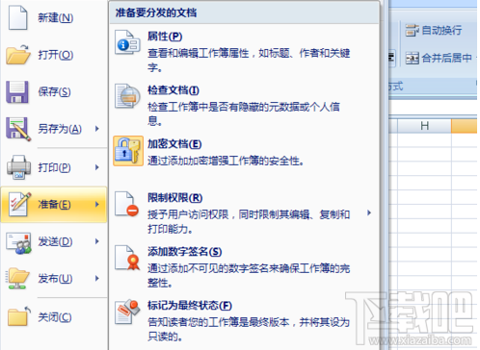
Task: Click the Encrypt Document lock and key icon
Action: (x=128, y=151)
